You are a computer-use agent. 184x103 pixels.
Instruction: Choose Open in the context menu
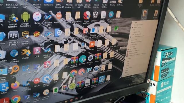click(136, 22)
